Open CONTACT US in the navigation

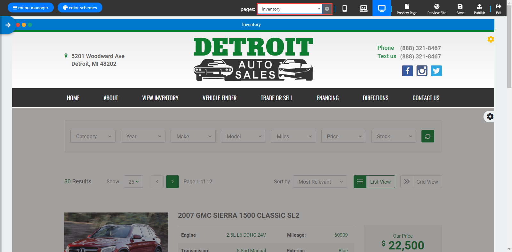426,98
